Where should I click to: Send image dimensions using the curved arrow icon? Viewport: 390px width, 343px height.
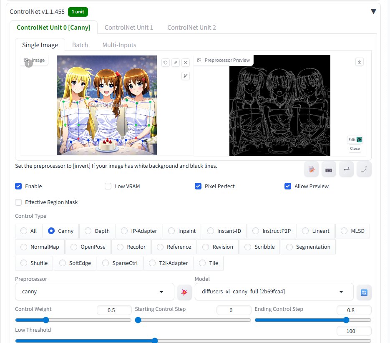point(364,169)
